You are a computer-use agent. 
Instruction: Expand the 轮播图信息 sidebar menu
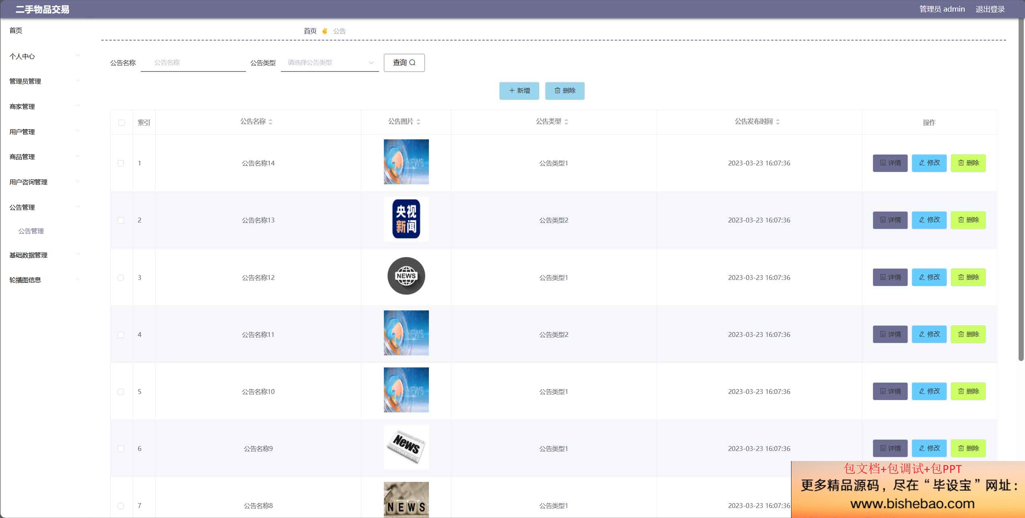44,280
